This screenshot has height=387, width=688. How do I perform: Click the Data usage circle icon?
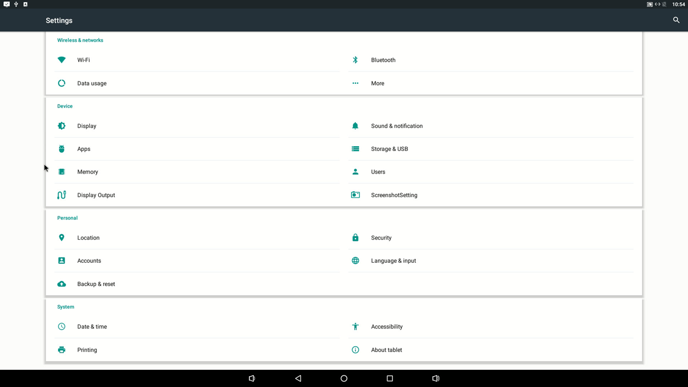click(x=62, y=83)
